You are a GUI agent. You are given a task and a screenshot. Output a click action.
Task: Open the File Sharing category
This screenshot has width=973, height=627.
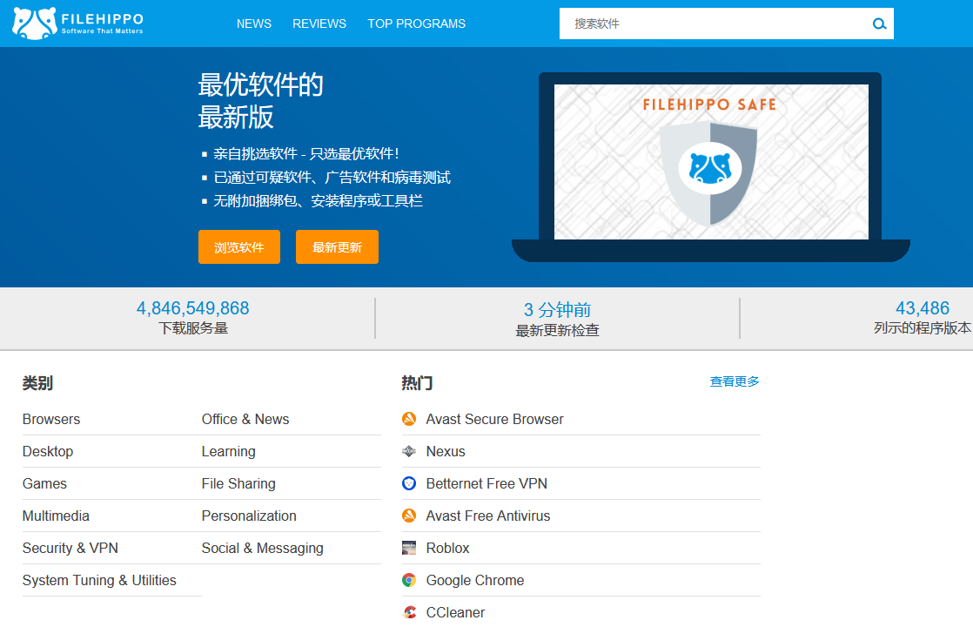238,483
